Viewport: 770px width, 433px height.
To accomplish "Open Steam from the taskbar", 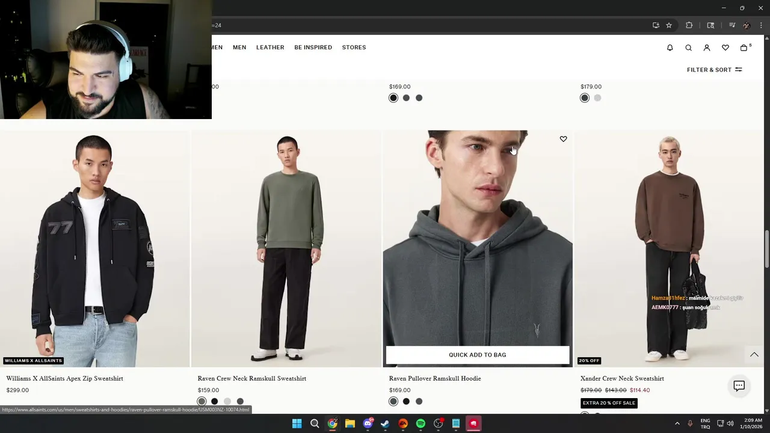I will [385, 423].
